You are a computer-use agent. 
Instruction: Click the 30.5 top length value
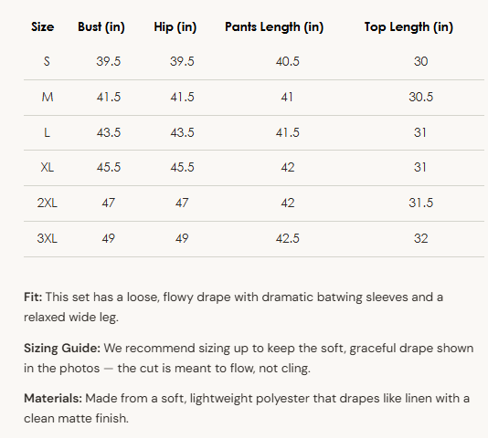point(420,97)
